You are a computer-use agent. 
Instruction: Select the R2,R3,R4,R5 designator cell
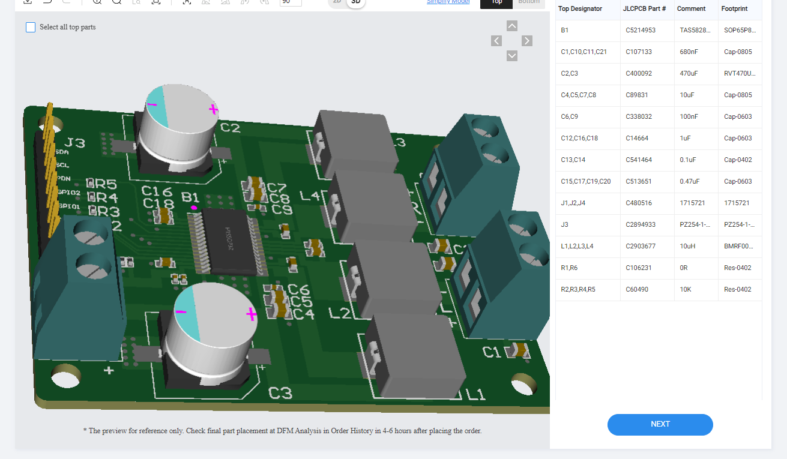point(588,289)
